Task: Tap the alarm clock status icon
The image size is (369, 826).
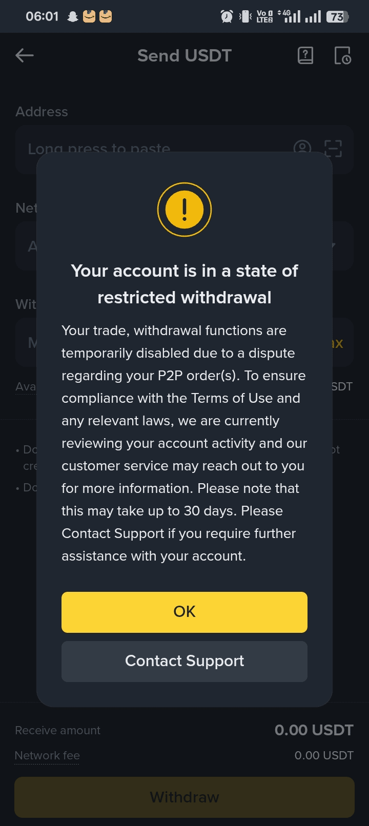Action: click(227, 17)
